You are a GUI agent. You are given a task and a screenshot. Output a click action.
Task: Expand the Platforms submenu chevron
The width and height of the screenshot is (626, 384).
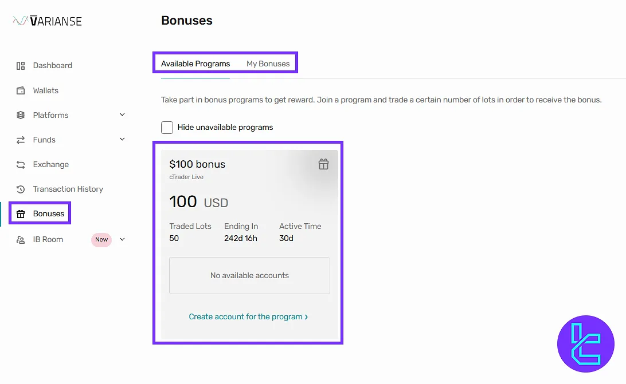pos(122,114)
